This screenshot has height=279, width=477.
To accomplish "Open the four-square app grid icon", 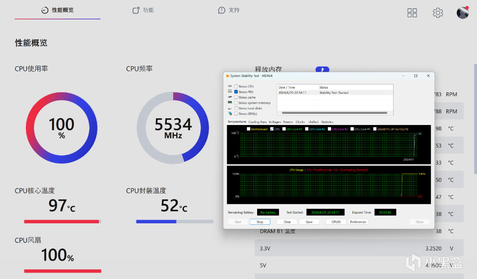I will pos(412,13).
